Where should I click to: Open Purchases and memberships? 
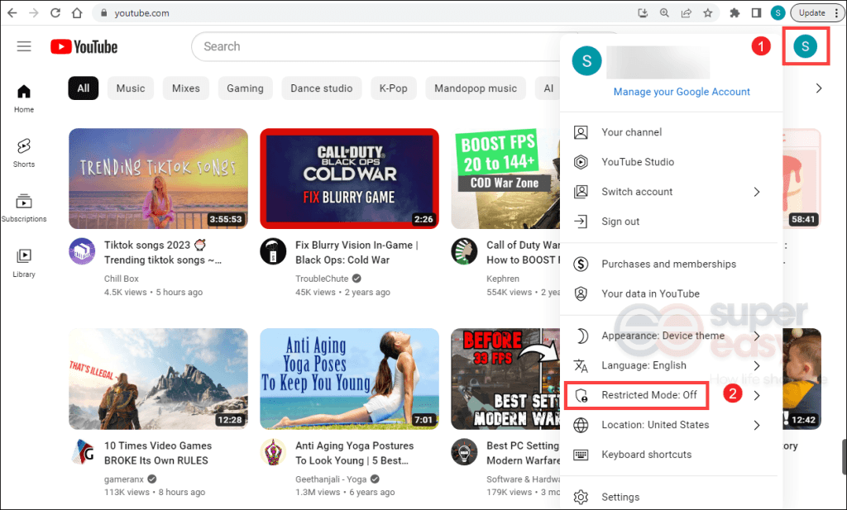coord(671,264)
